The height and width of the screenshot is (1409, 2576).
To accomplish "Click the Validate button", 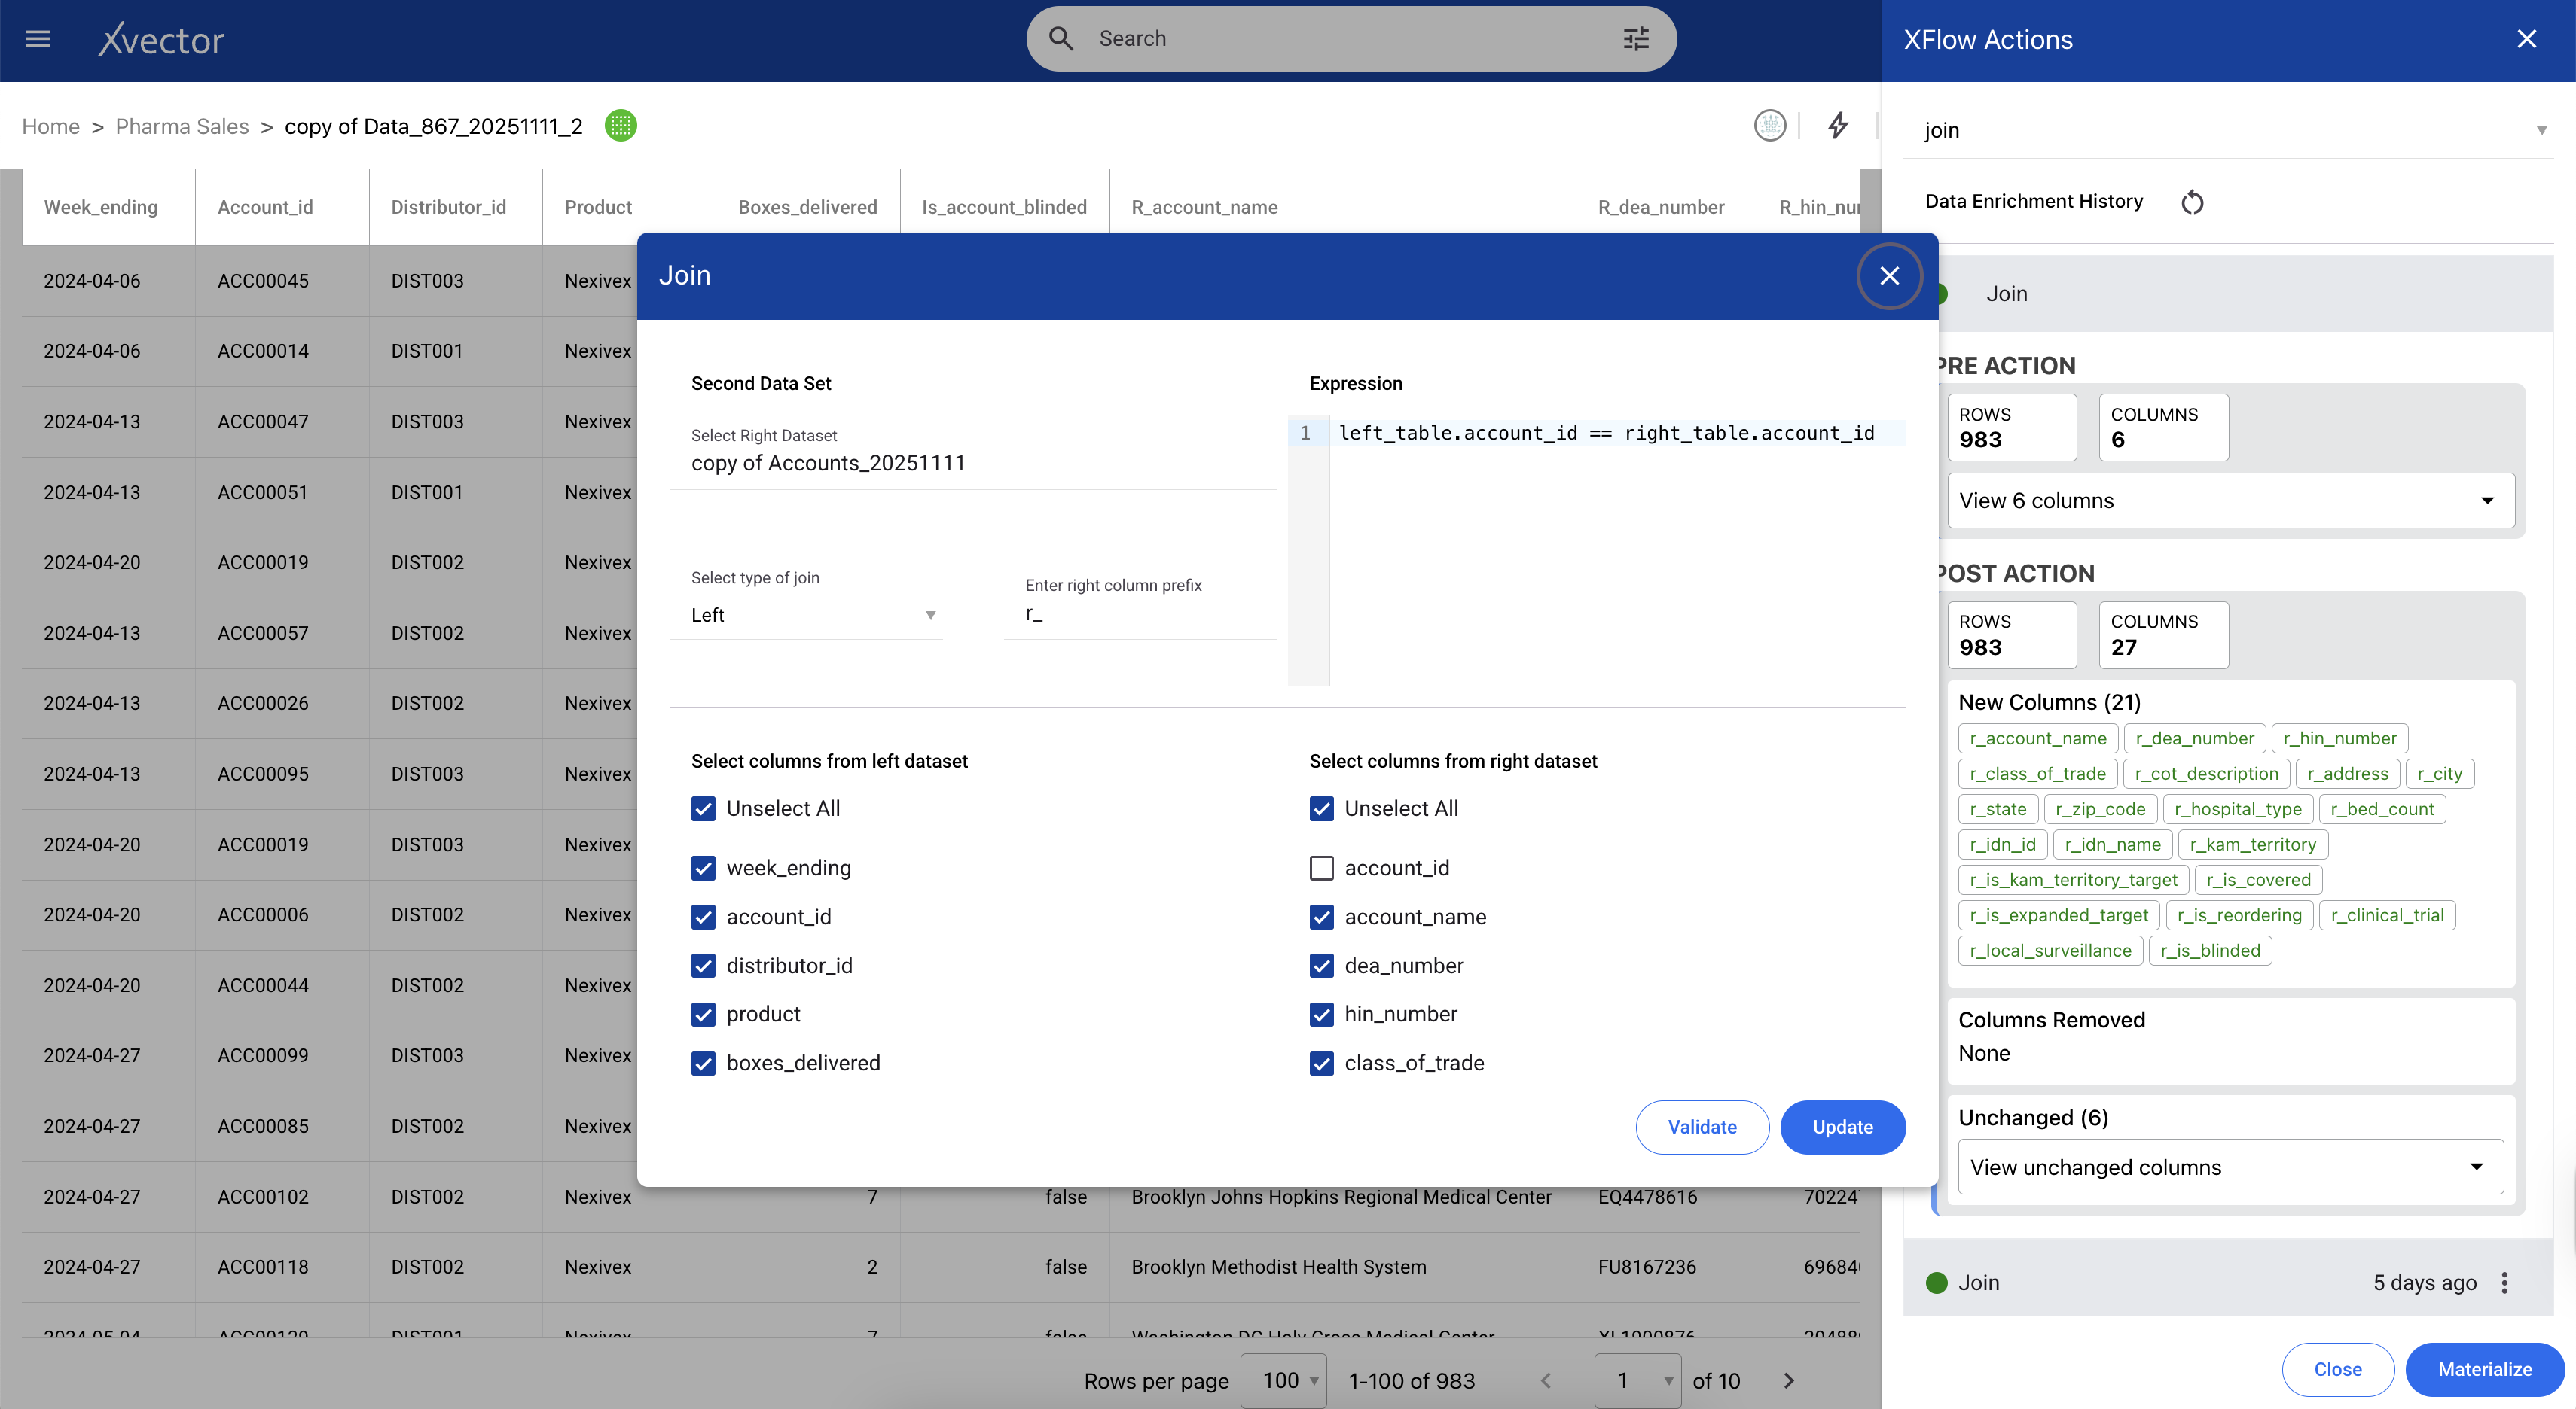I will click(1701, 1126).
